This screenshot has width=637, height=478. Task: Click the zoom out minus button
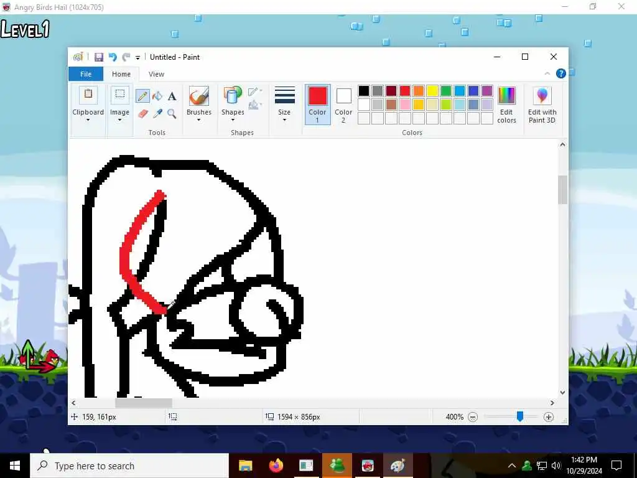[473, 416]
